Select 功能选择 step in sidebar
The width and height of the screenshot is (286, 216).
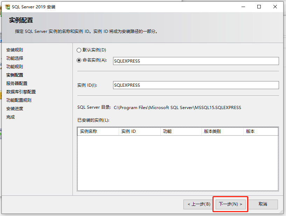pyautogui.click(x=15, y=58)
